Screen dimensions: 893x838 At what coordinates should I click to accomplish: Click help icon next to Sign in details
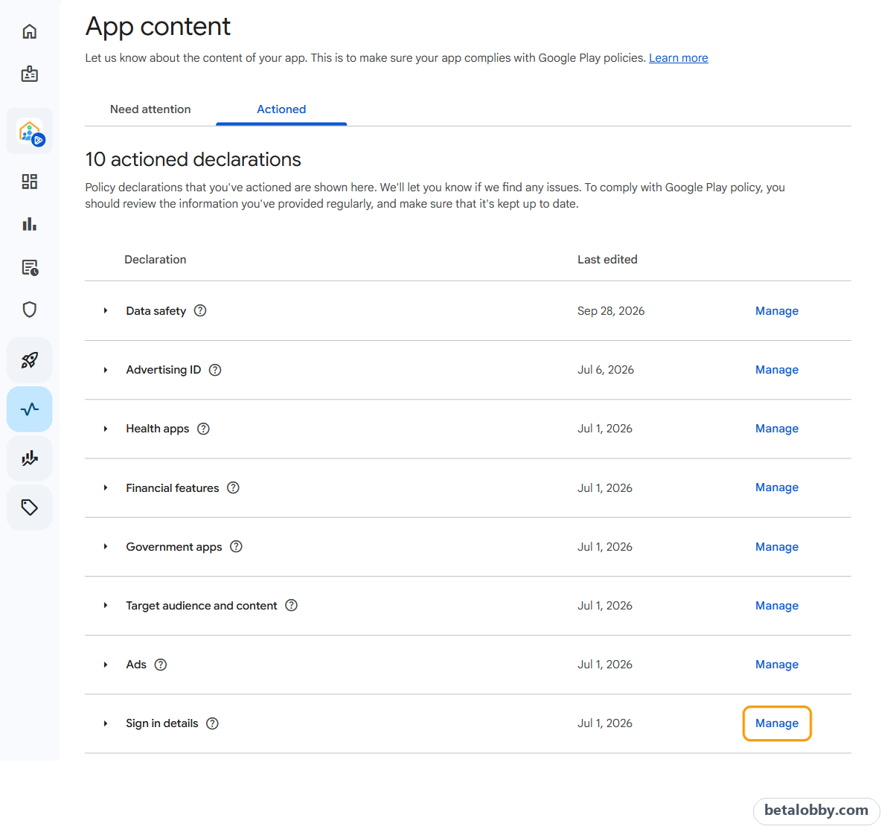212,723
